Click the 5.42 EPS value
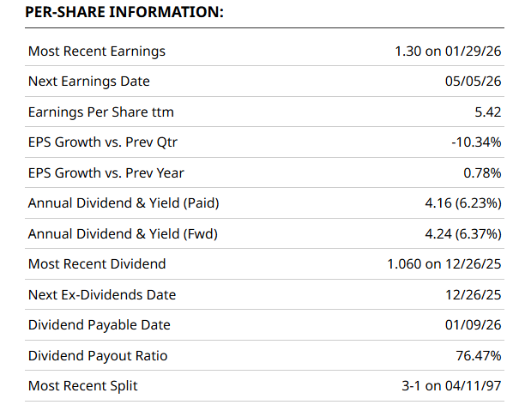Viewport: 525px width, 417px height. pos(486,112)
